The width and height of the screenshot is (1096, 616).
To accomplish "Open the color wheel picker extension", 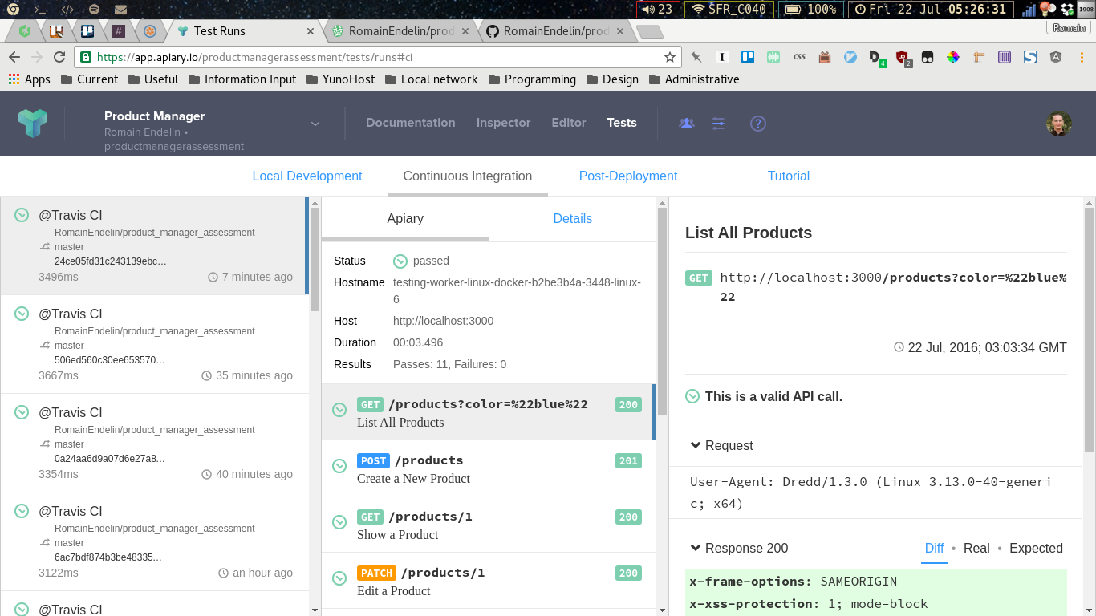I will click(x=953, y=58).
